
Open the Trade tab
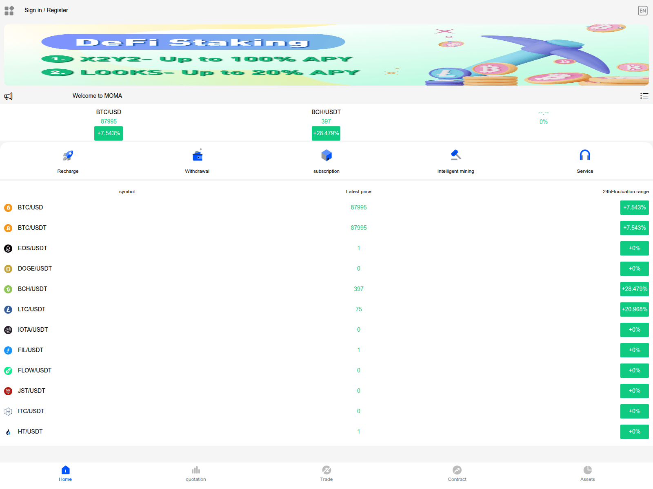click(326, 474)
